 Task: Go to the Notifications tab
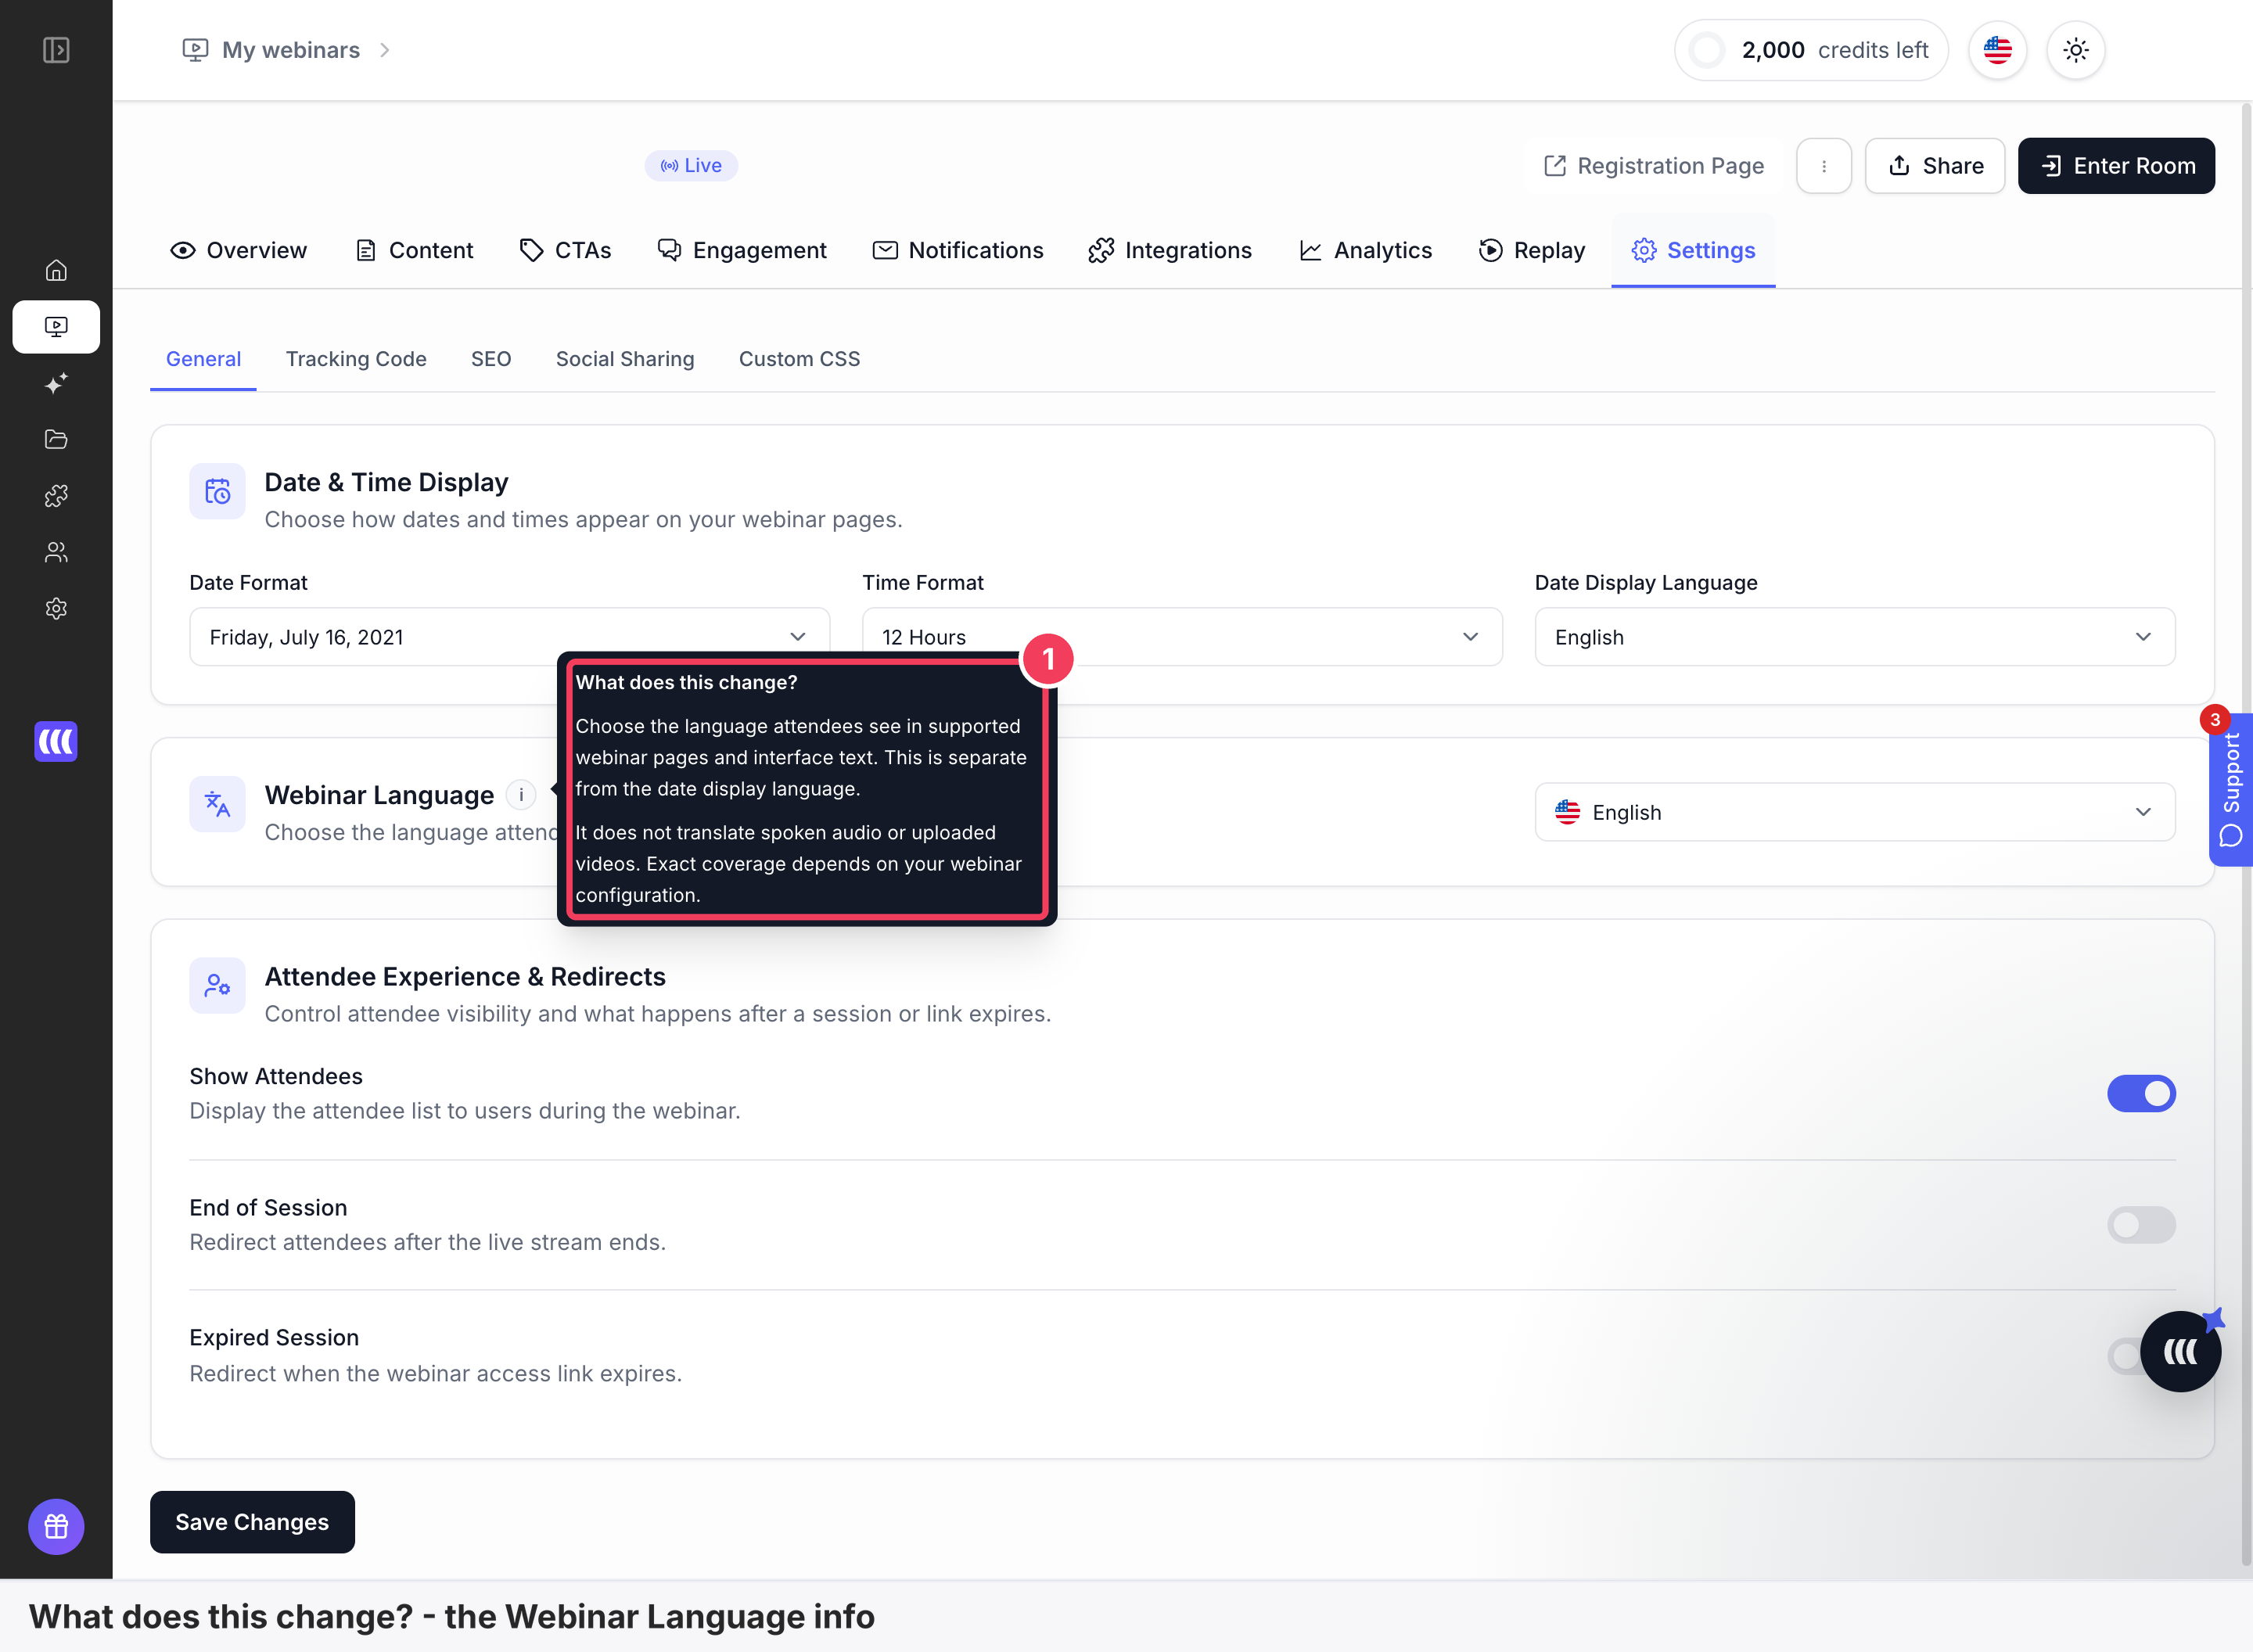point(958,250)
